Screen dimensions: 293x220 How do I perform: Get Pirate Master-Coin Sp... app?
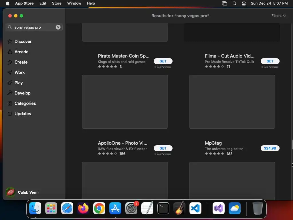click(x=163, y=61)
